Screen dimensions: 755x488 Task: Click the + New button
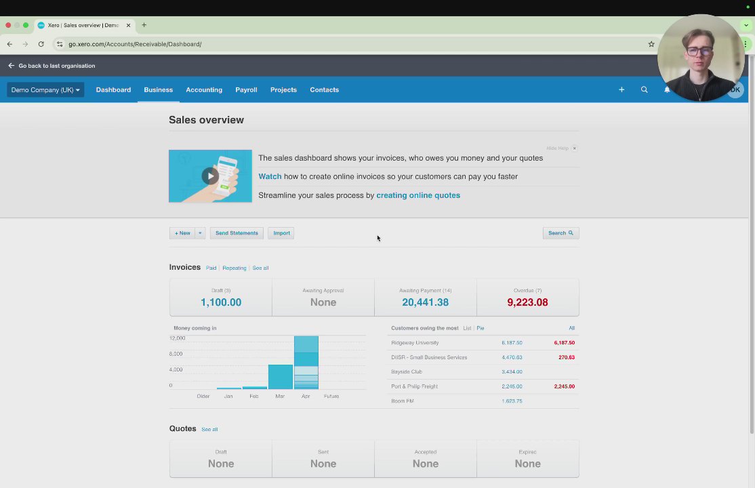[182, 233]
